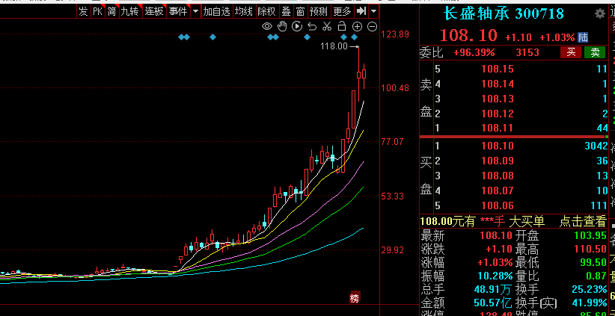Click the rightmost blue diamond event marker

click(x=354, y=37)
